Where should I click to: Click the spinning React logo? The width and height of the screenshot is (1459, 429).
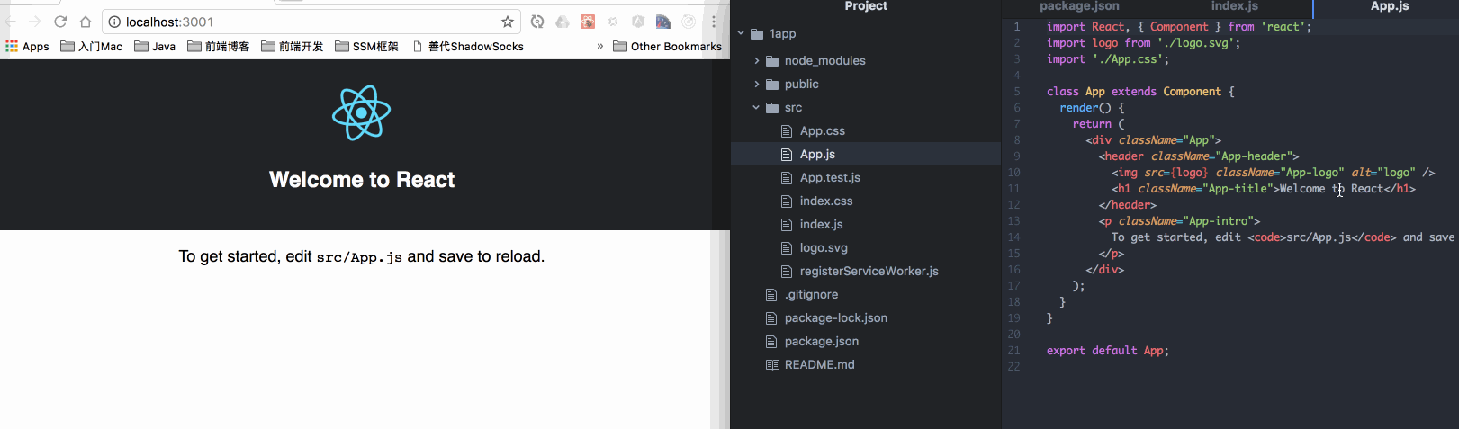pyautogui.click(x=361, y=113)
